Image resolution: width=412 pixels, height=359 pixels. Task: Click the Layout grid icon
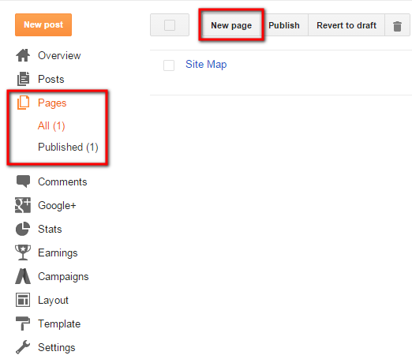pos(23,300)
